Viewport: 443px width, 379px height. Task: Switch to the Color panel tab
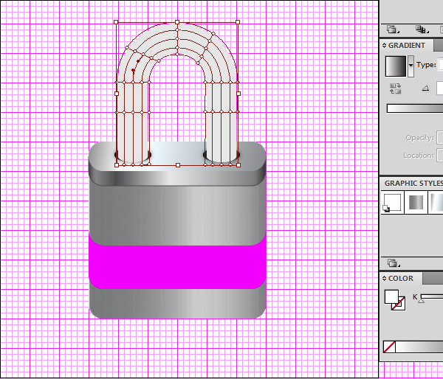click(401, 279)
